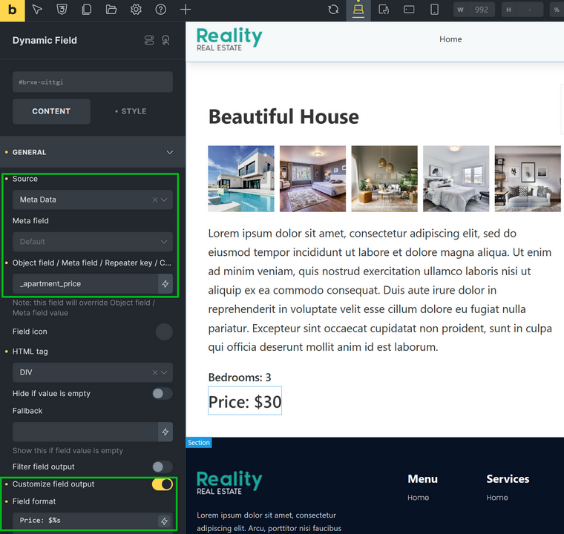Click the interactions icon beside Dynamic Field
564x534 pixels.
[165, 40]
